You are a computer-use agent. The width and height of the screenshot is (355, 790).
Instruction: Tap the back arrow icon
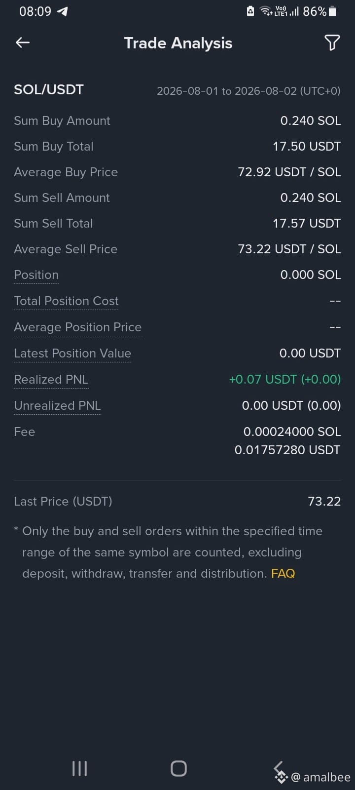23,43
